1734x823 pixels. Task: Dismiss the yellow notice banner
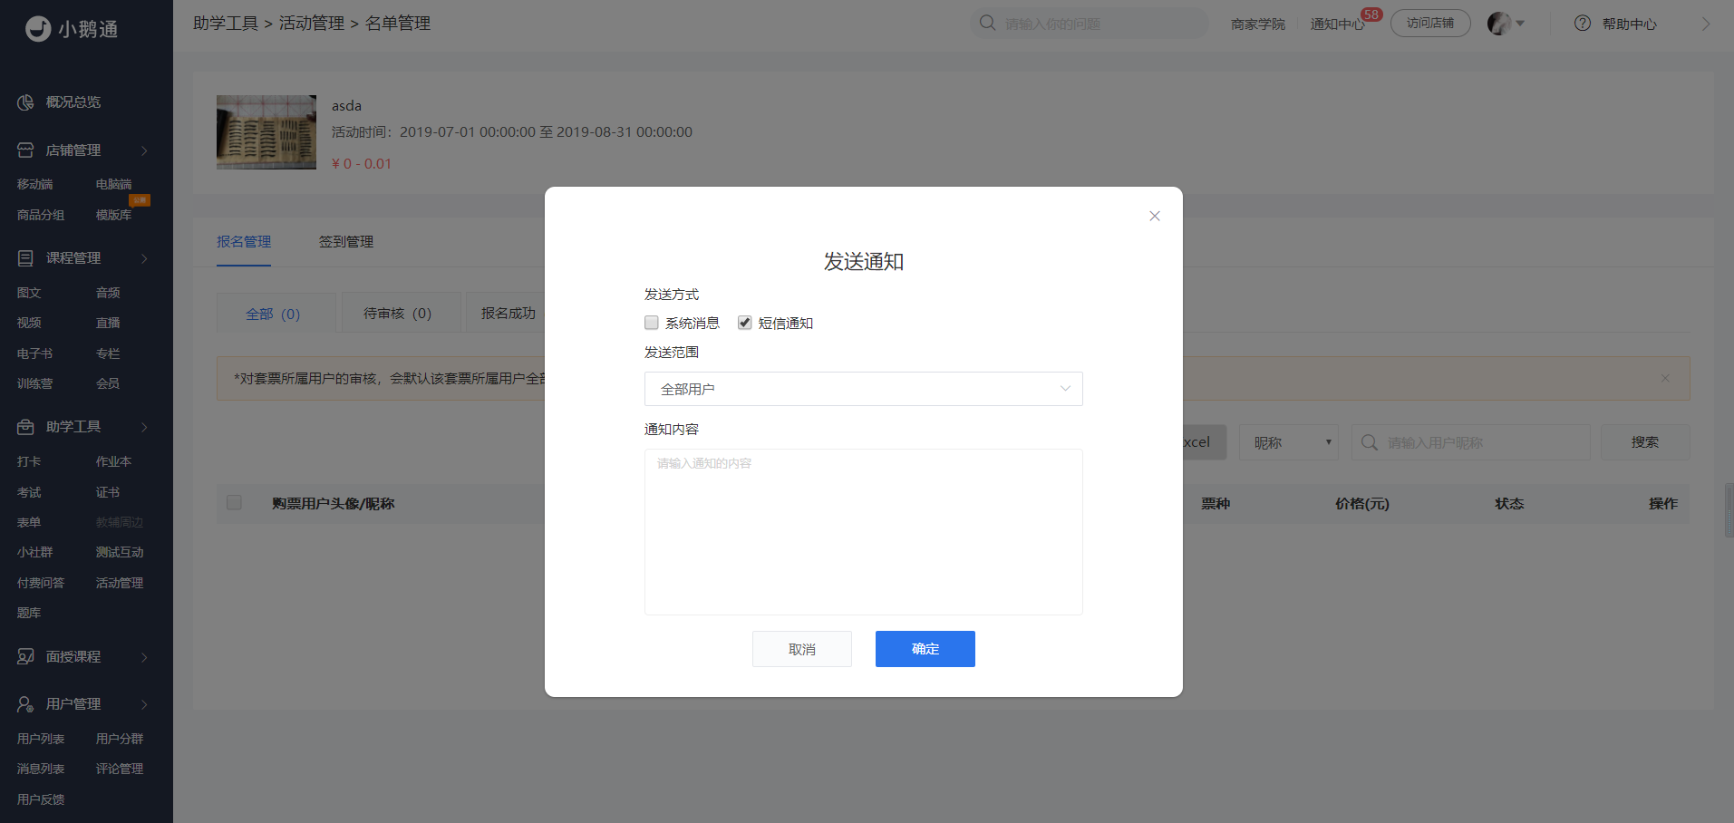1665,378
